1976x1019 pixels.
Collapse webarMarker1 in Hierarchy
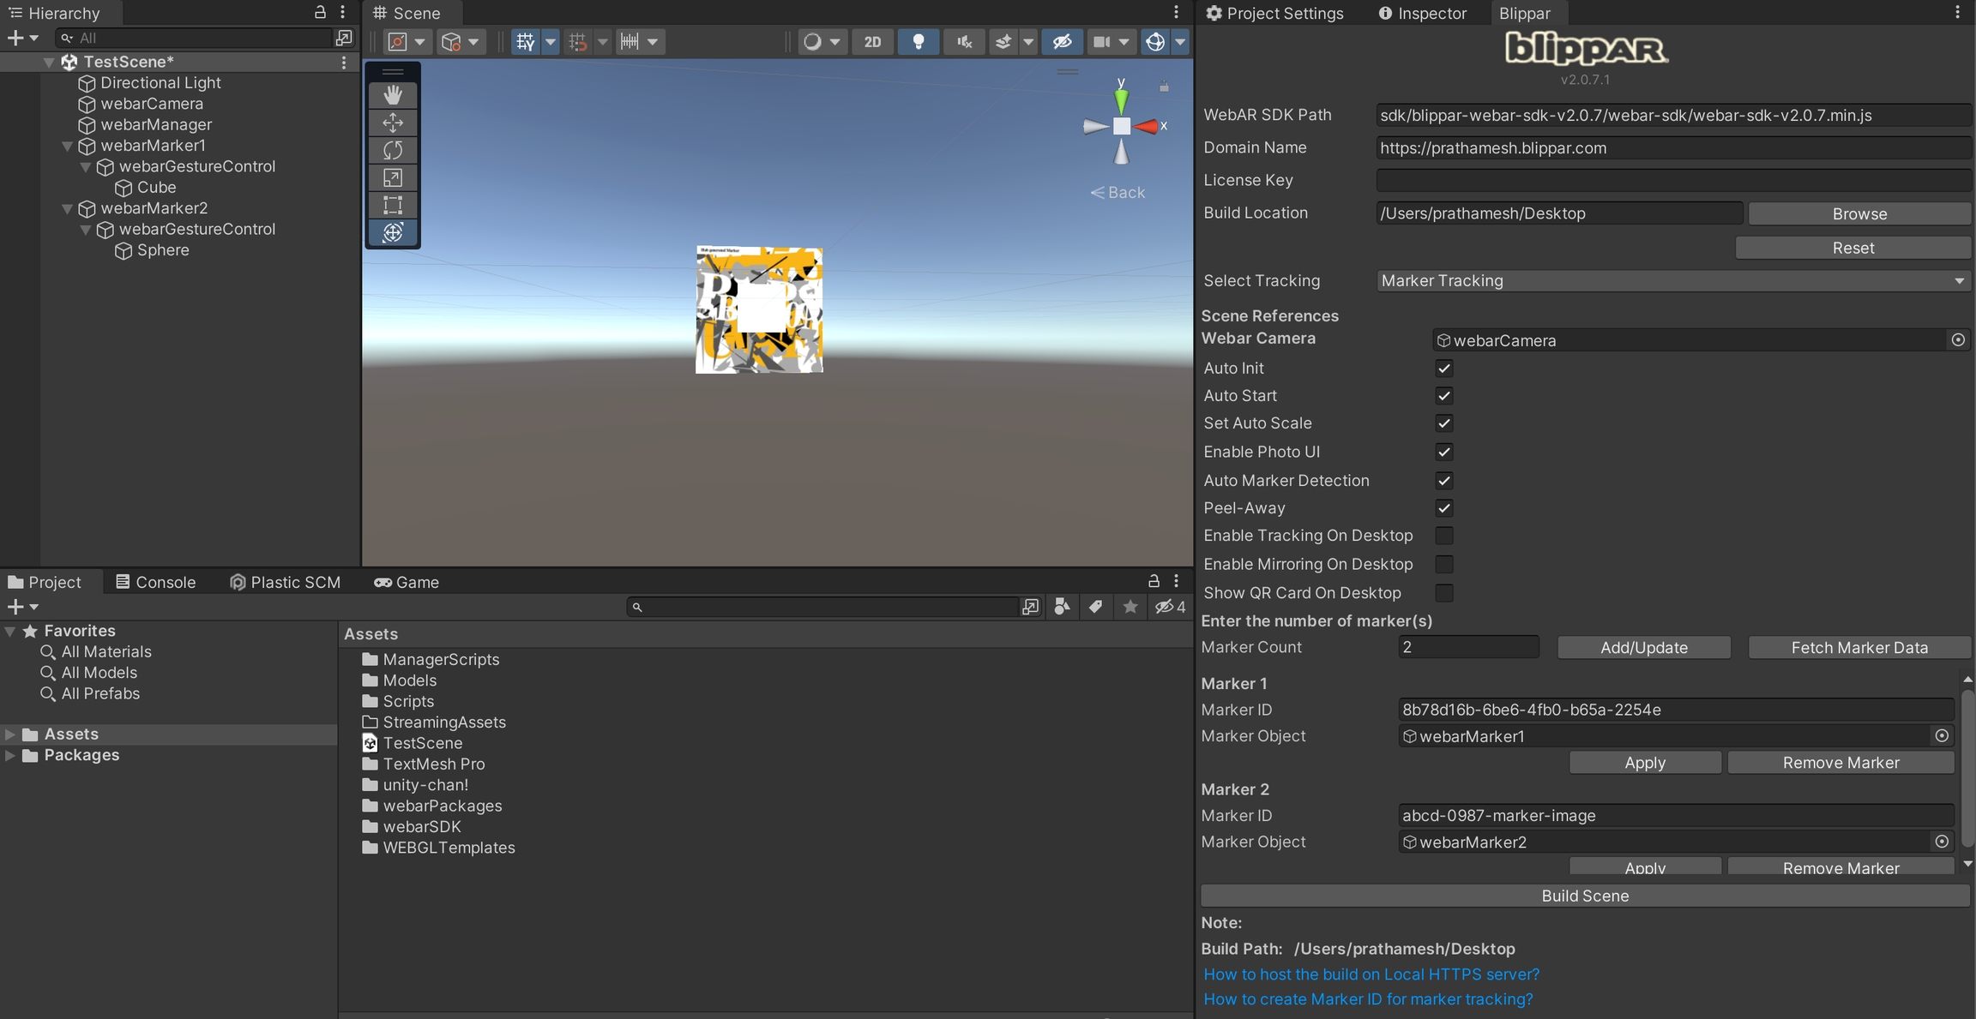[x=67, y=146]
